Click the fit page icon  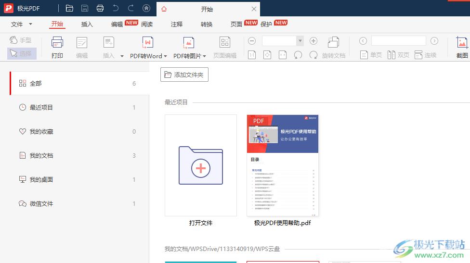click(x=267, y=55)
